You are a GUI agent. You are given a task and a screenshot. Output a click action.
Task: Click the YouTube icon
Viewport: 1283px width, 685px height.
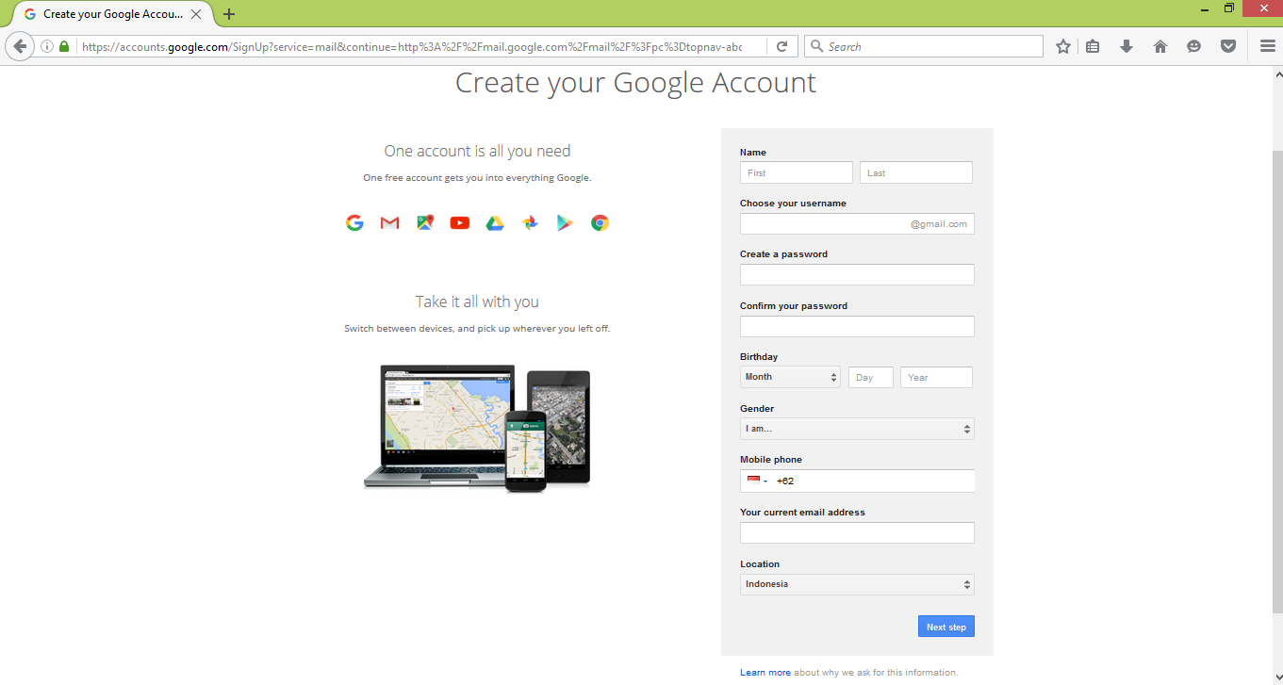coord(460,223)
